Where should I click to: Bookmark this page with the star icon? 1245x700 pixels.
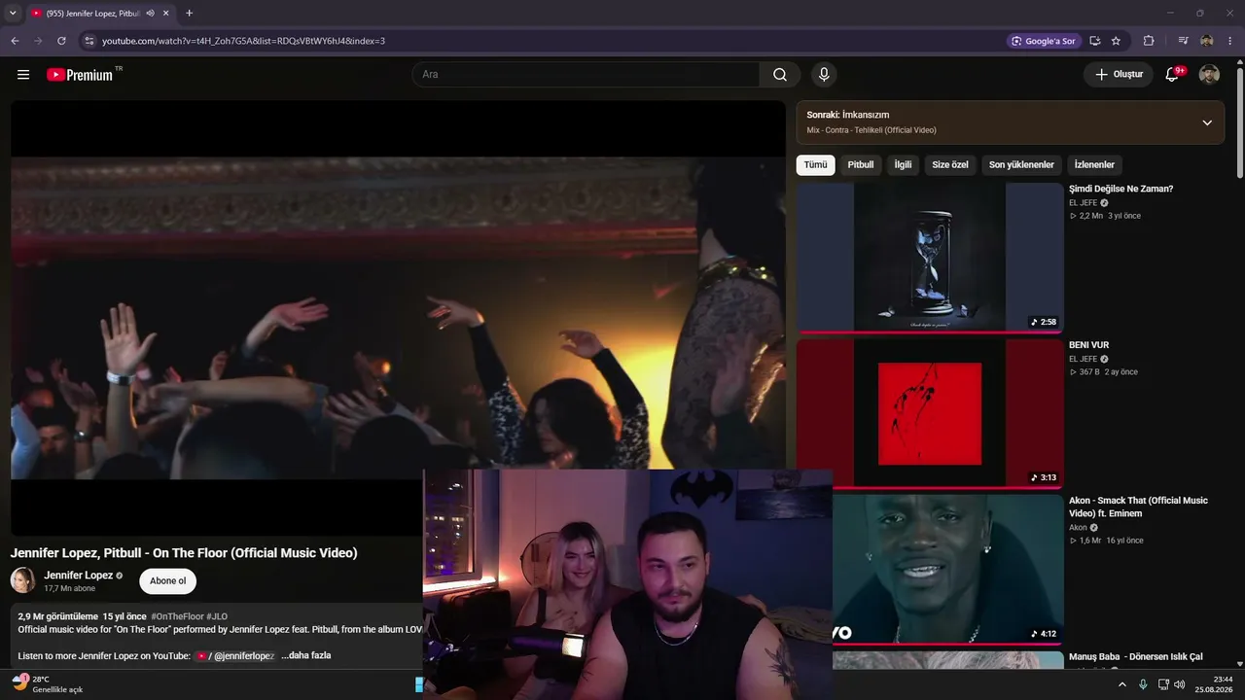1116,41
